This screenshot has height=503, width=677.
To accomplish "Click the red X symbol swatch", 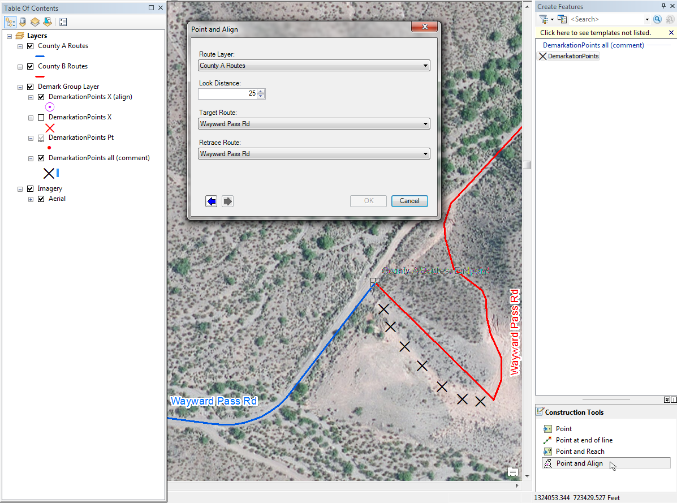I will pos(50,128).
